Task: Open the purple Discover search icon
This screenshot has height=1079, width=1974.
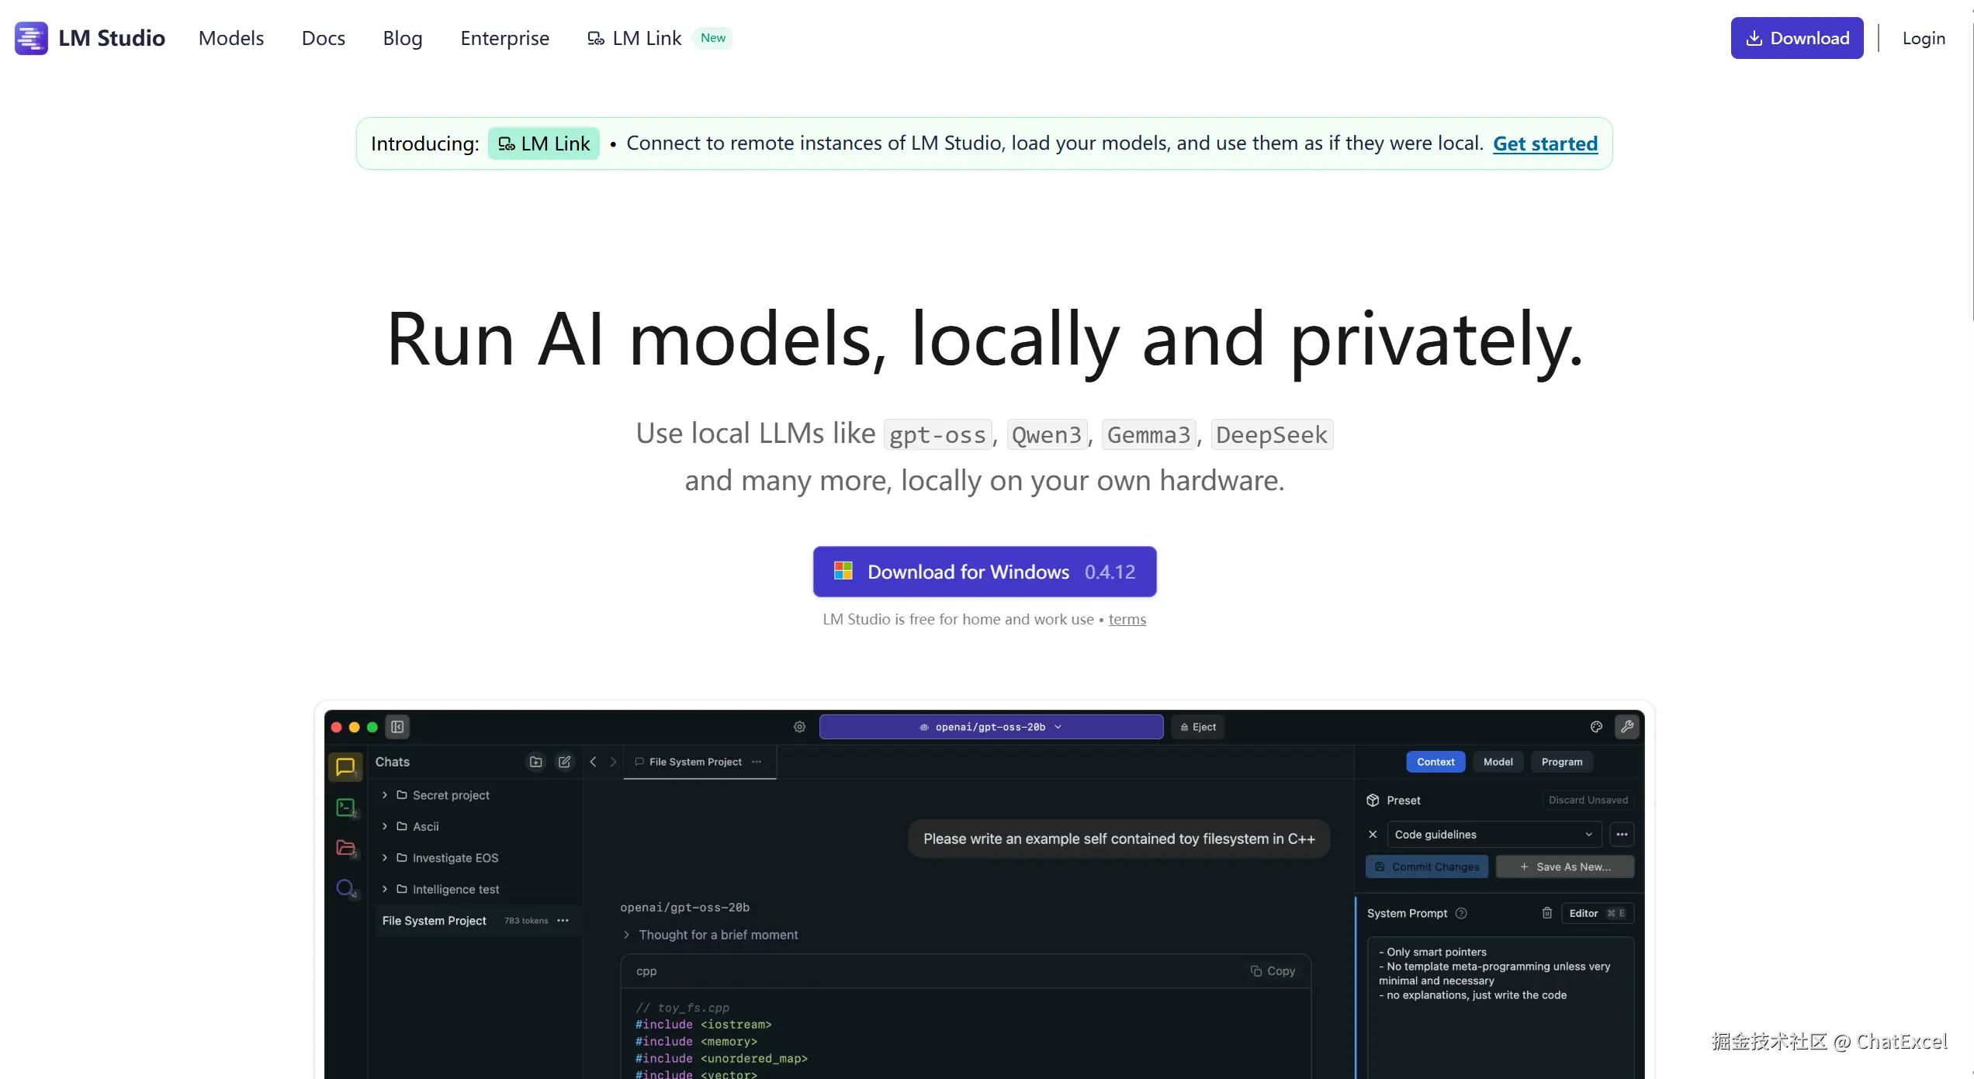Action: click(345, 887)
